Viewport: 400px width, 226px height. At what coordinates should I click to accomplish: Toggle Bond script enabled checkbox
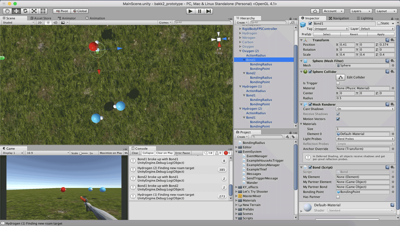tap(310, 167)
